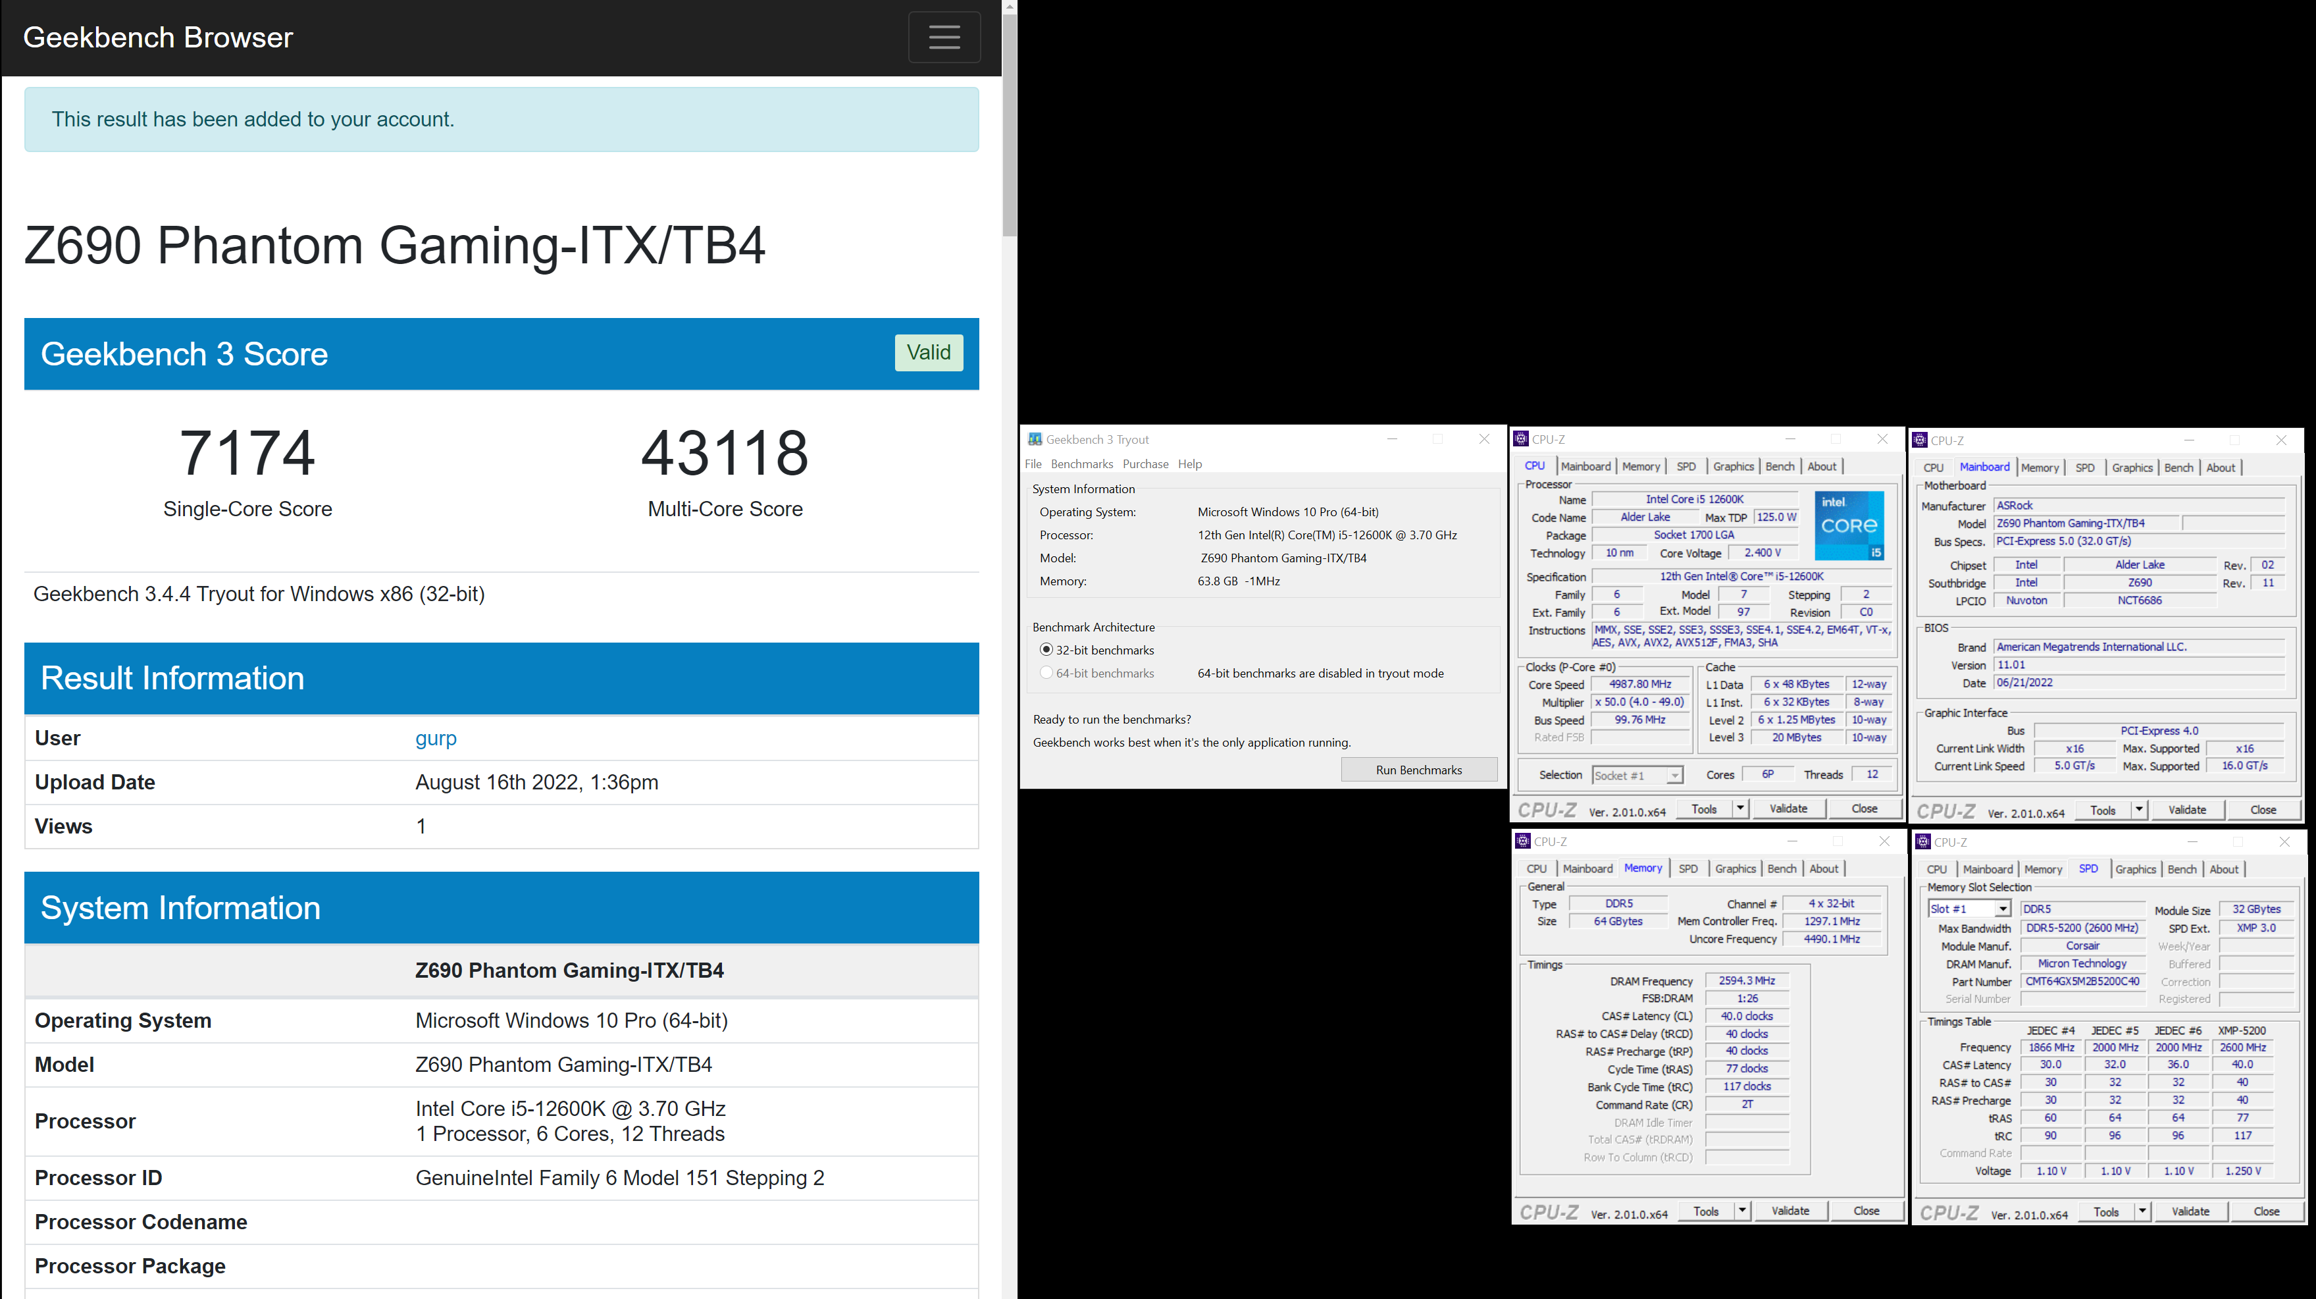2316x1299 pixels.
Task: Click the XMP-5200 Voltage 1.250 V cell
Action: pyautogui.click(x=2242, y=1171)
